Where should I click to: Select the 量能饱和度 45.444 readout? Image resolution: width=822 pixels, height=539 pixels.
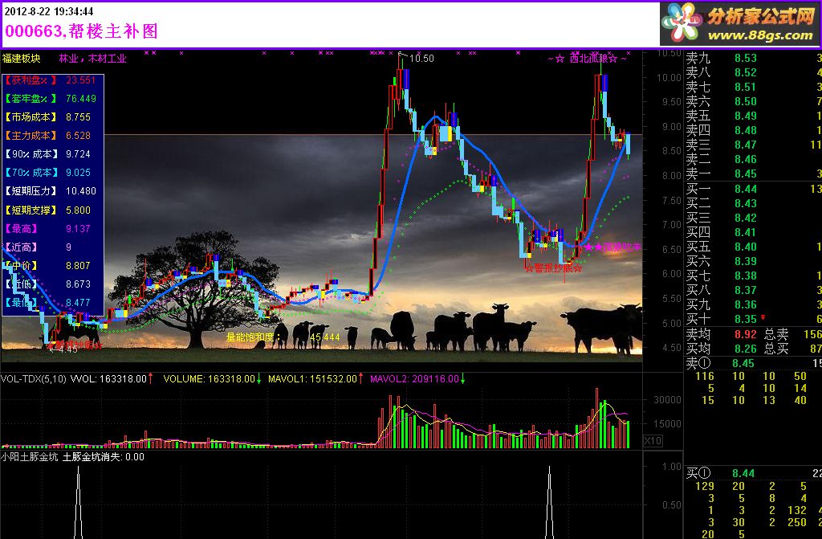283,337
